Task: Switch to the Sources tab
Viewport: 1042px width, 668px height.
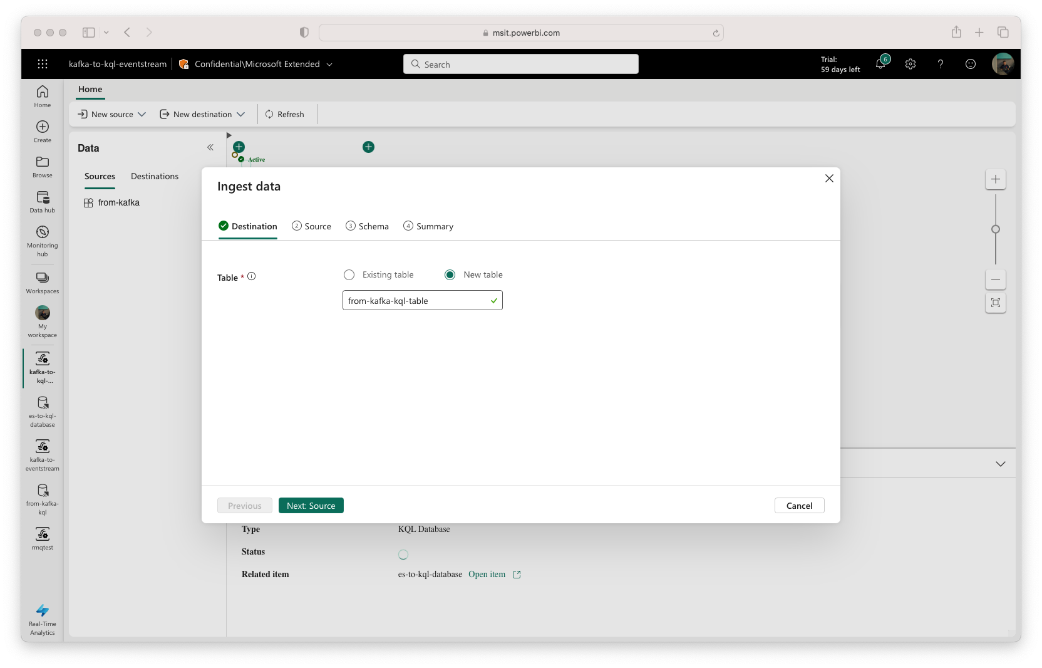Action: 100,176
